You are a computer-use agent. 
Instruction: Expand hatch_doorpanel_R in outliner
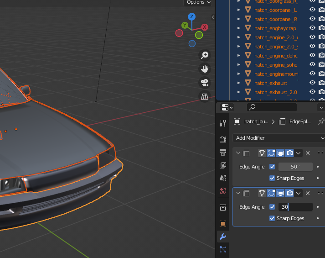(x=239, y=19)
